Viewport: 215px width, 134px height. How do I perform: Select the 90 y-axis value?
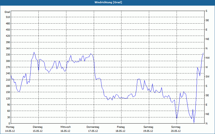coord(9,105)
